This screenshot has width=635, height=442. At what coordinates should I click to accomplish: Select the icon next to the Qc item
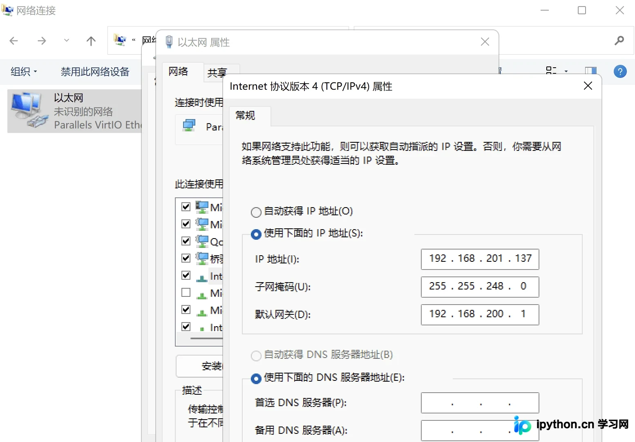click(202, 241)
